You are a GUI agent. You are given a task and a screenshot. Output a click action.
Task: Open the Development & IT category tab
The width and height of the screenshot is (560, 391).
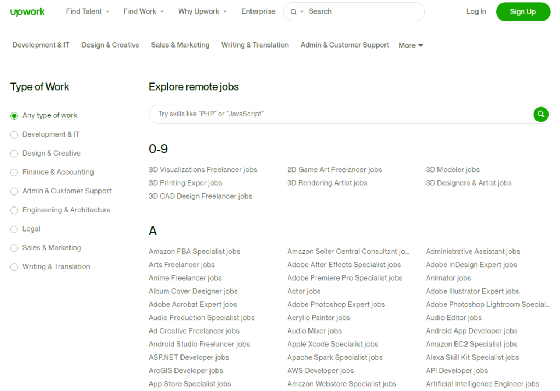click(41, 45)
